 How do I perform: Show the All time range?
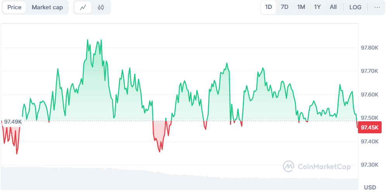point(333,7)
